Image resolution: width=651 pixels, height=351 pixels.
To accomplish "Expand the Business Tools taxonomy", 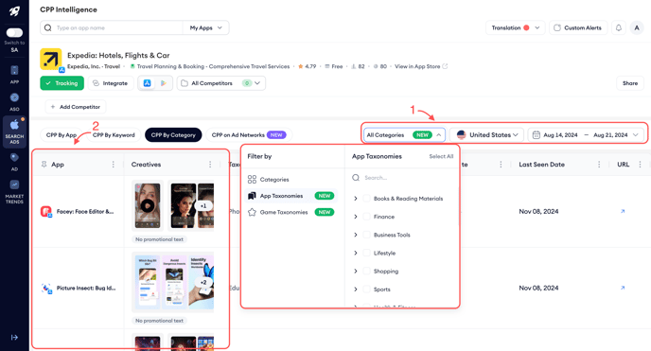I will click(x=356, y=235).
